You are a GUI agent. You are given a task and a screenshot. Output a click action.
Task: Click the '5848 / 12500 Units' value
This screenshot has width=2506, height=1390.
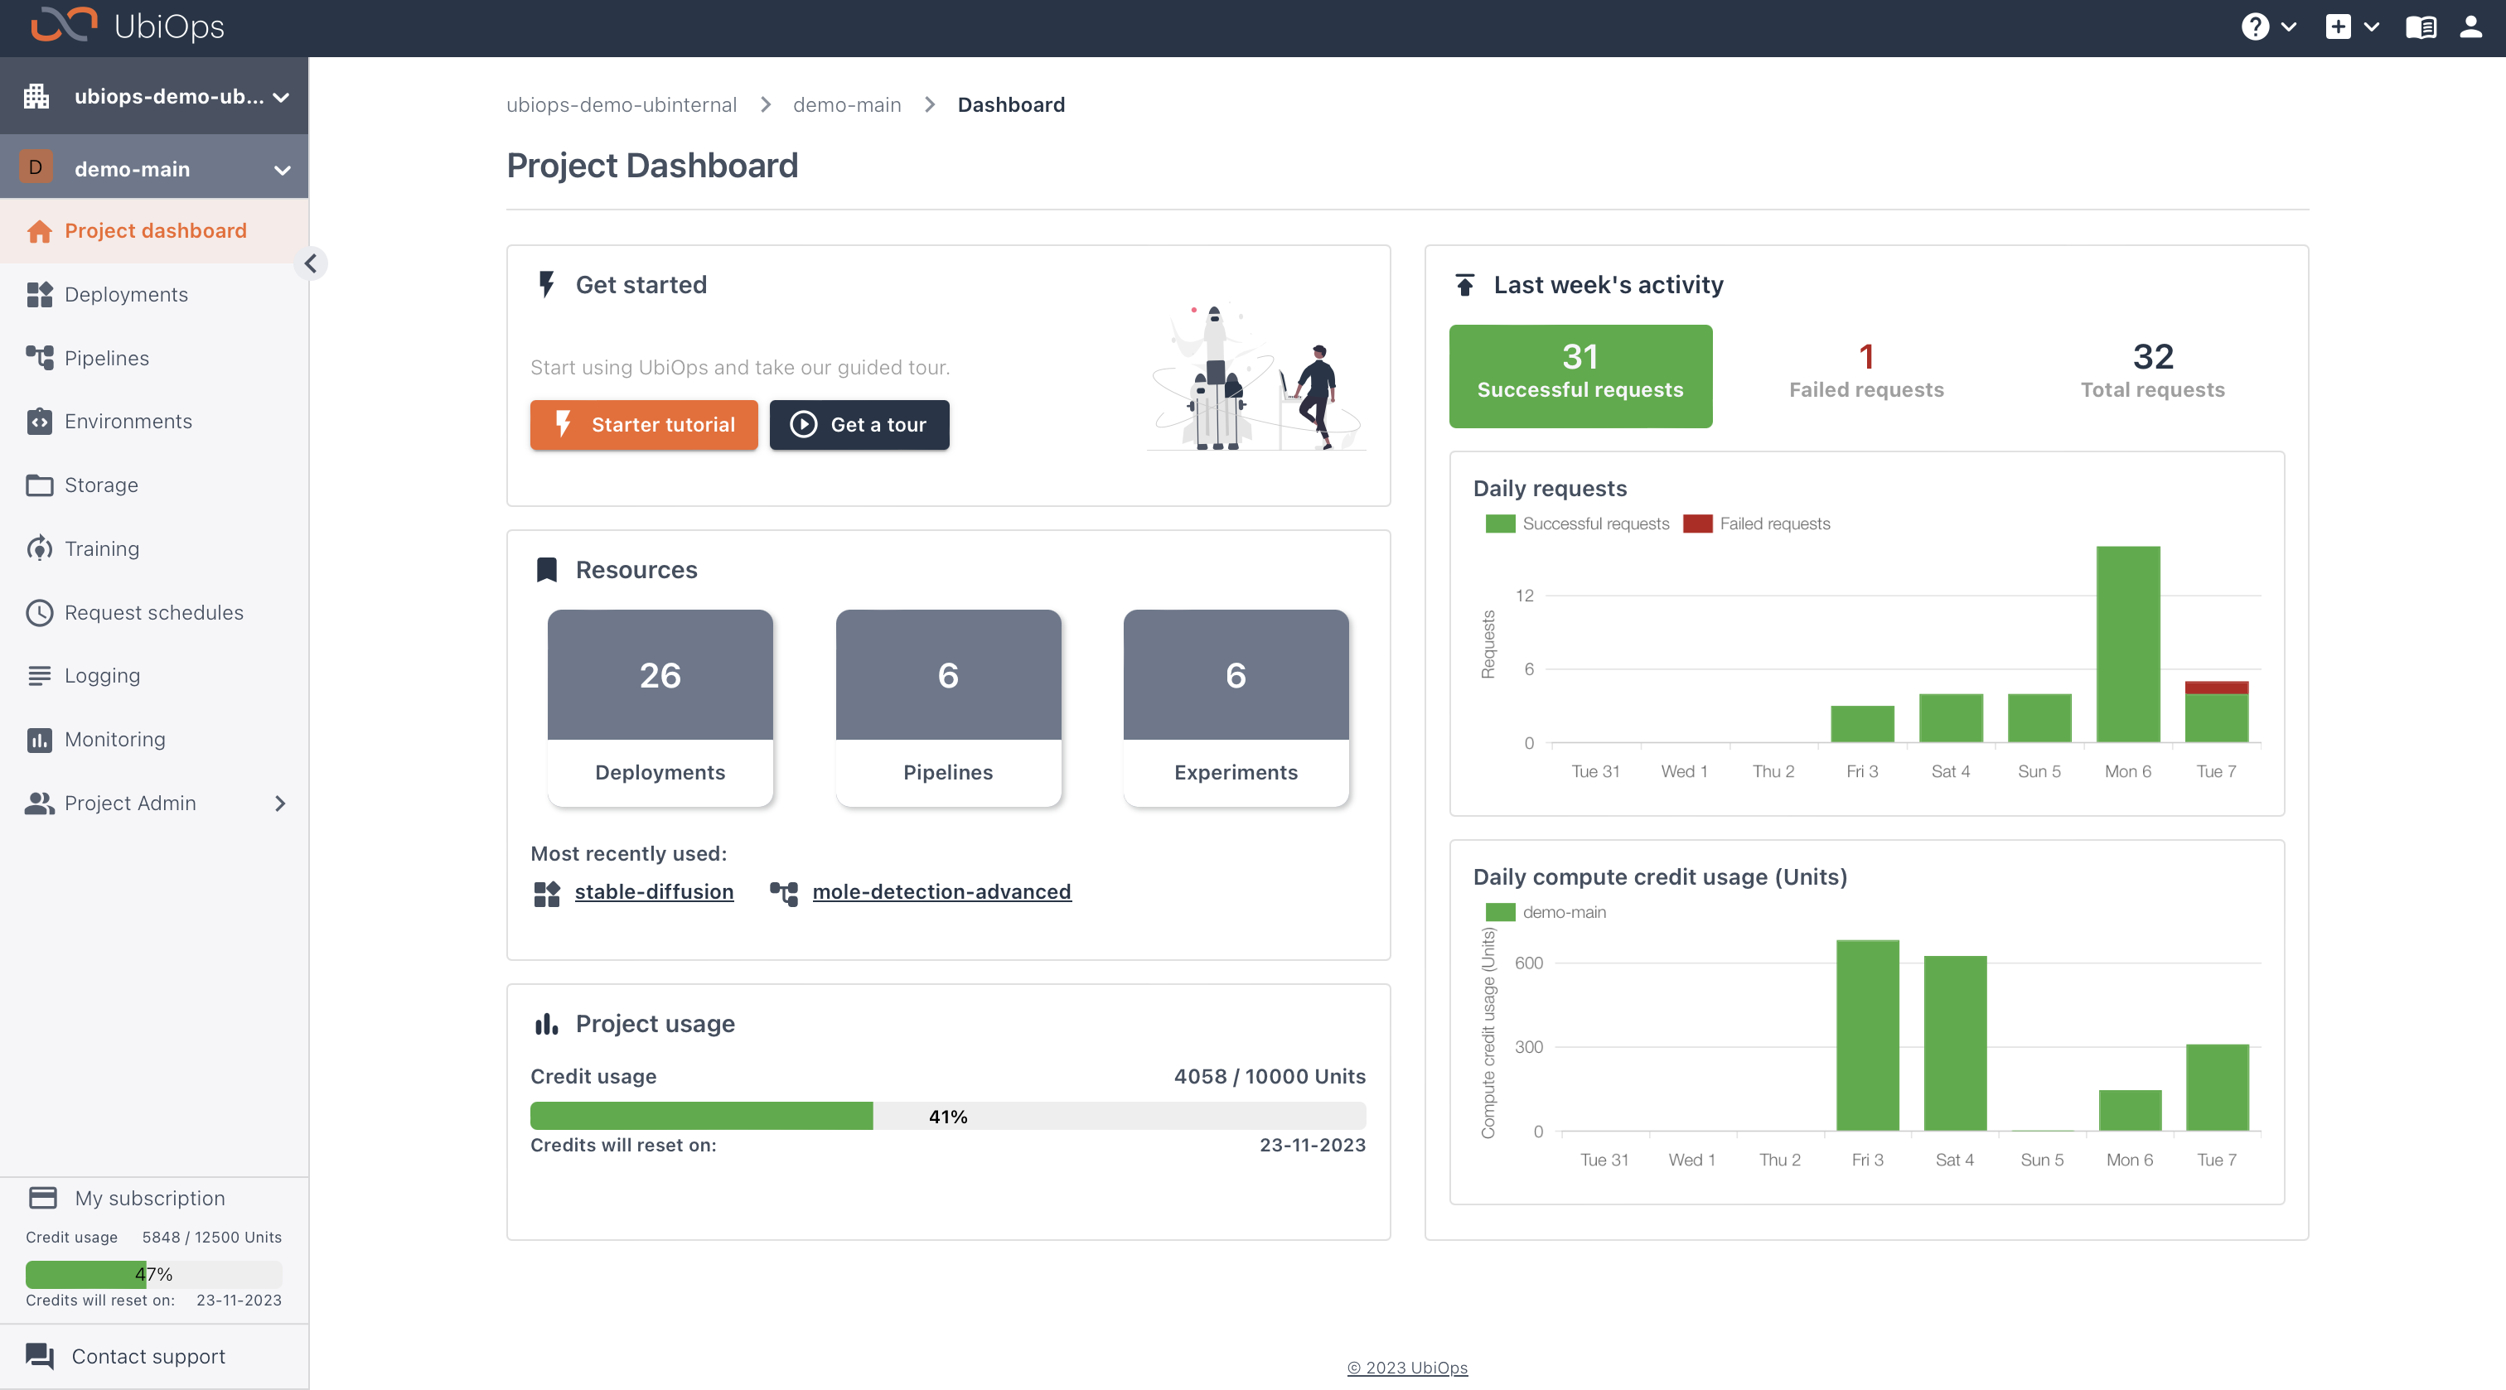212,1238
